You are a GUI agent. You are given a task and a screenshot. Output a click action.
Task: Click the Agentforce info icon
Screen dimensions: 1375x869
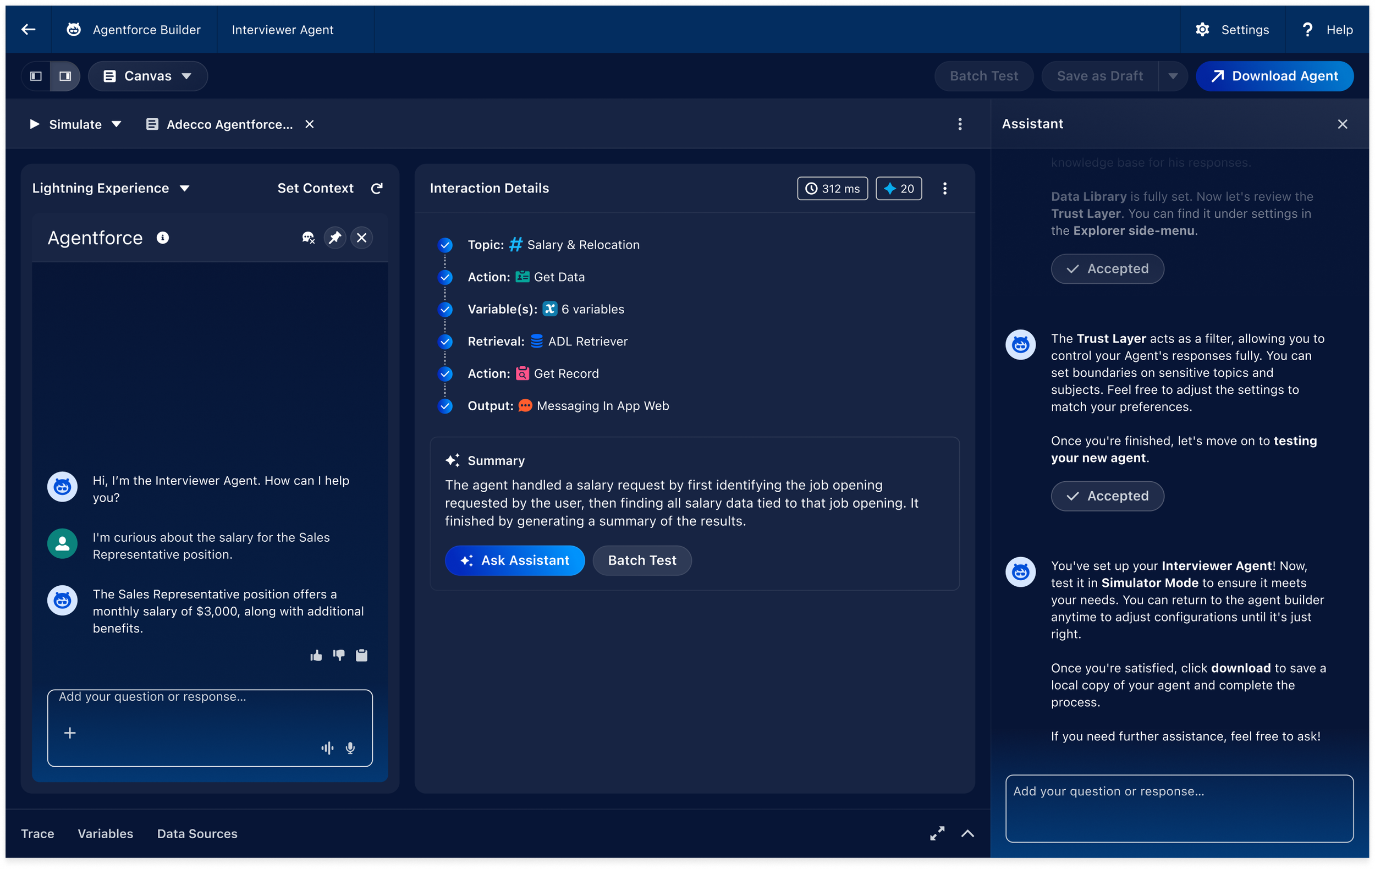pos(163,238)
